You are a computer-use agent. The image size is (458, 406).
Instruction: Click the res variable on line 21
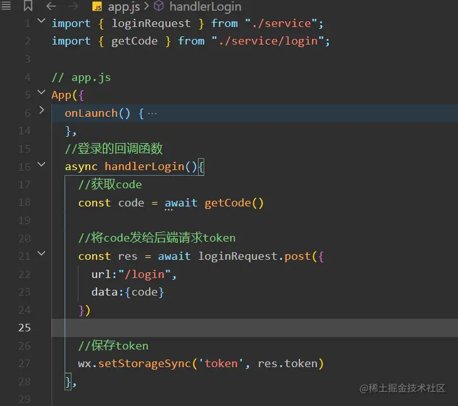click(128, 257)
